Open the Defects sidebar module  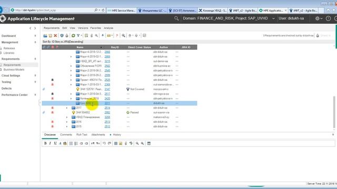[6, 88]
